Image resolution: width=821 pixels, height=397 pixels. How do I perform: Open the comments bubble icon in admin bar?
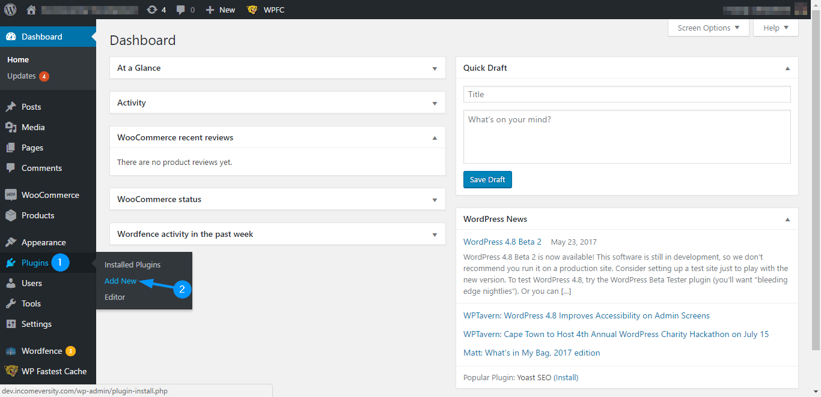pyautogui.click(x=181, y=10)
